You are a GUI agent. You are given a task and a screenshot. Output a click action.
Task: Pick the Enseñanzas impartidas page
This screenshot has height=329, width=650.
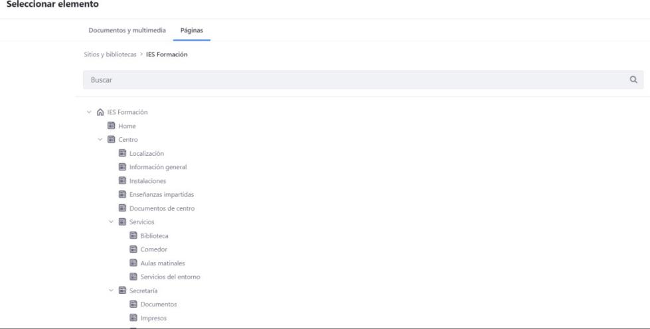pyautogui.click(x=162, y=194)
